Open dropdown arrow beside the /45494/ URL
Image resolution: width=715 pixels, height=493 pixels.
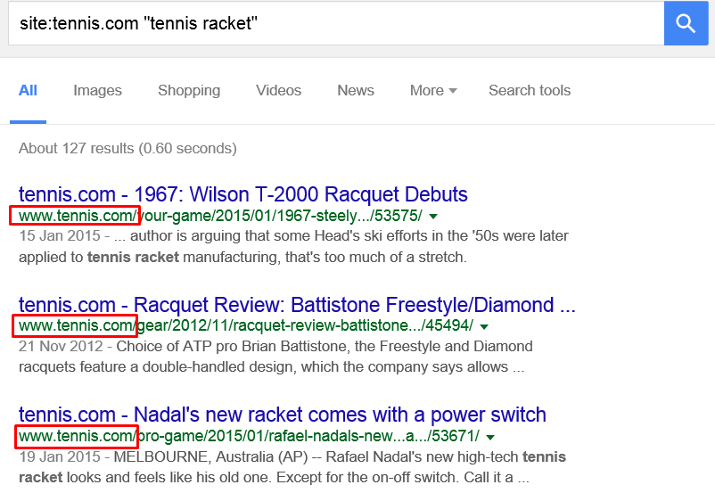(x=484, y=326)
